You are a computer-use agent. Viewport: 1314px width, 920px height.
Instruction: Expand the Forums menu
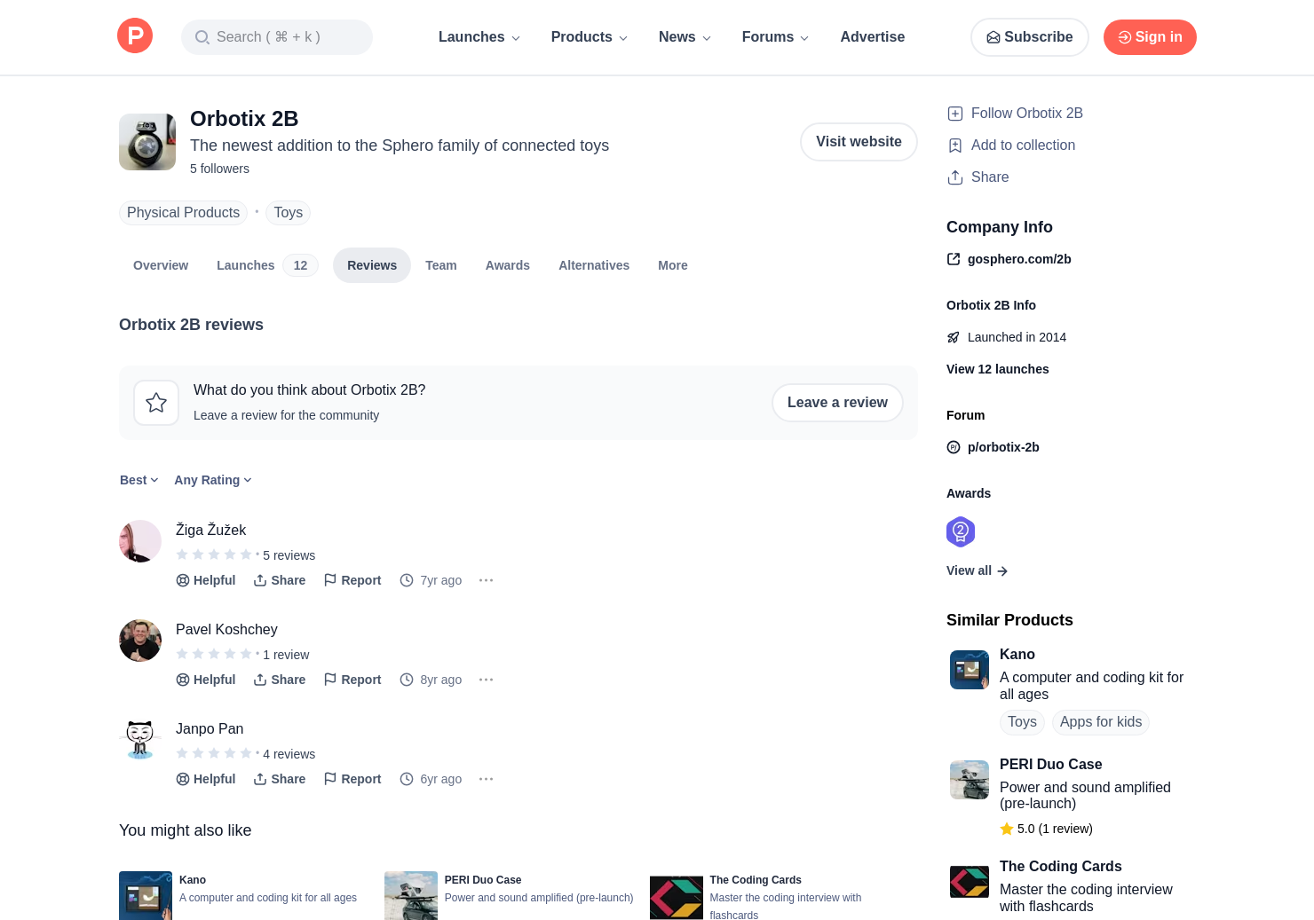(775, 37)
